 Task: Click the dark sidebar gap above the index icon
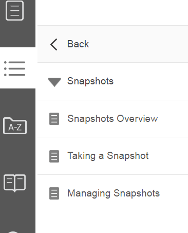click(x=17, y=103)
